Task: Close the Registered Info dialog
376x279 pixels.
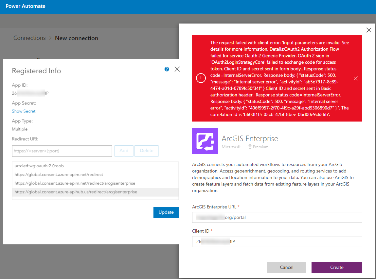Action: [177, 69]
